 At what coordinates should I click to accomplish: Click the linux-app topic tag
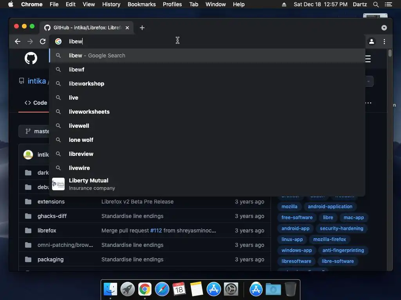point(292,239)
